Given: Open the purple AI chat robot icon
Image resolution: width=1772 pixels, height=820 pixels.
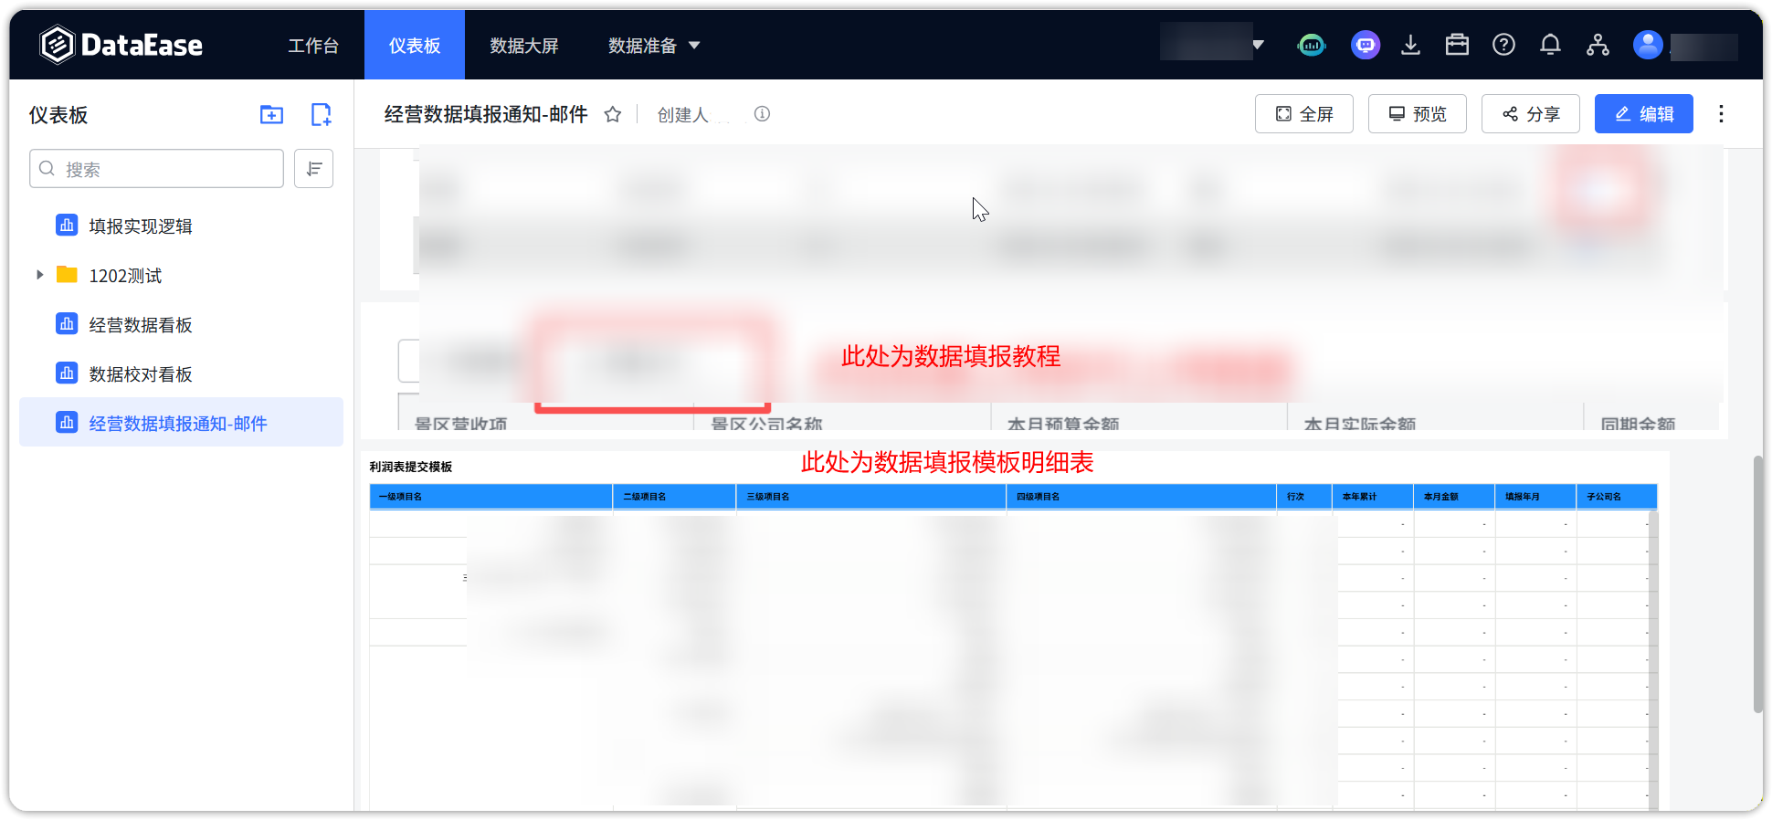Looking at the screenshot, I should click(x=1366, y=45).
